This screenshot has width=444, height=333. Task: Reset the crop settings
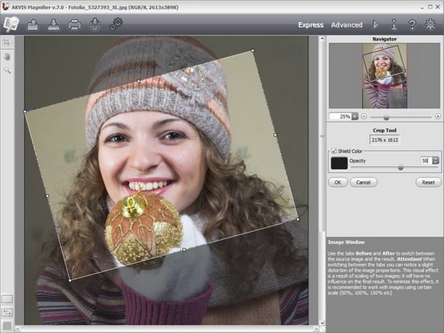(x=428, y=182)
